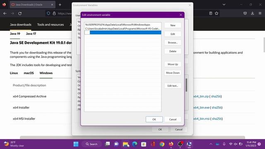Click the Firefox logo icon in title bar
The image size is (265, 149).
tap(4, 5)
